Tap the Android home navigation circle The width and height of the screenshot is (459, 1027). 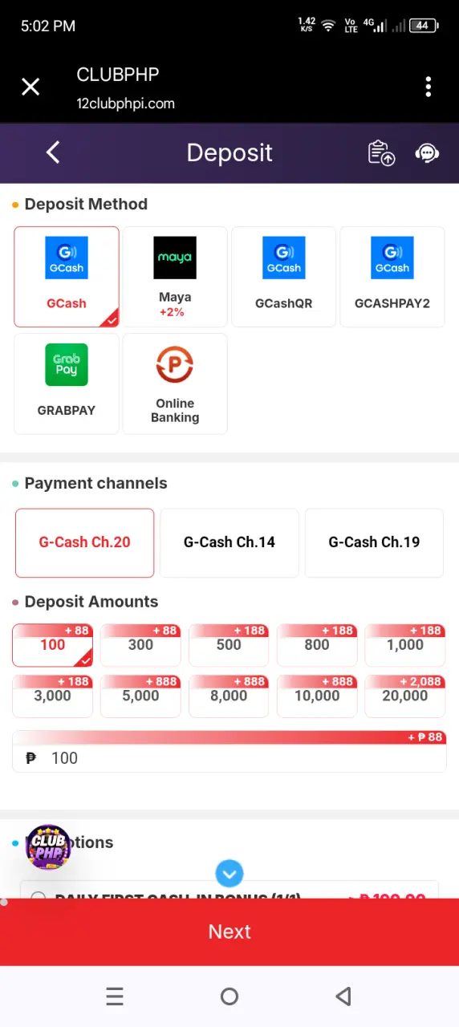click(229, 997)
